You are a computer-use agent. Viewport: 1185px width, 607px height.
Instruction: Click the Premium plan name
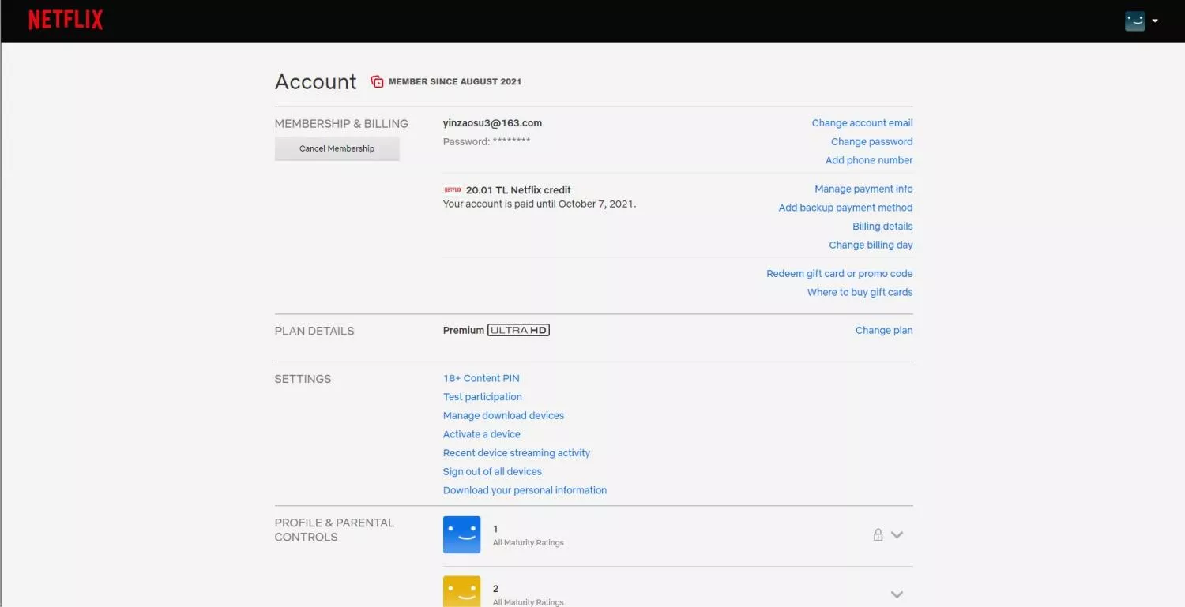coord(464,331)
